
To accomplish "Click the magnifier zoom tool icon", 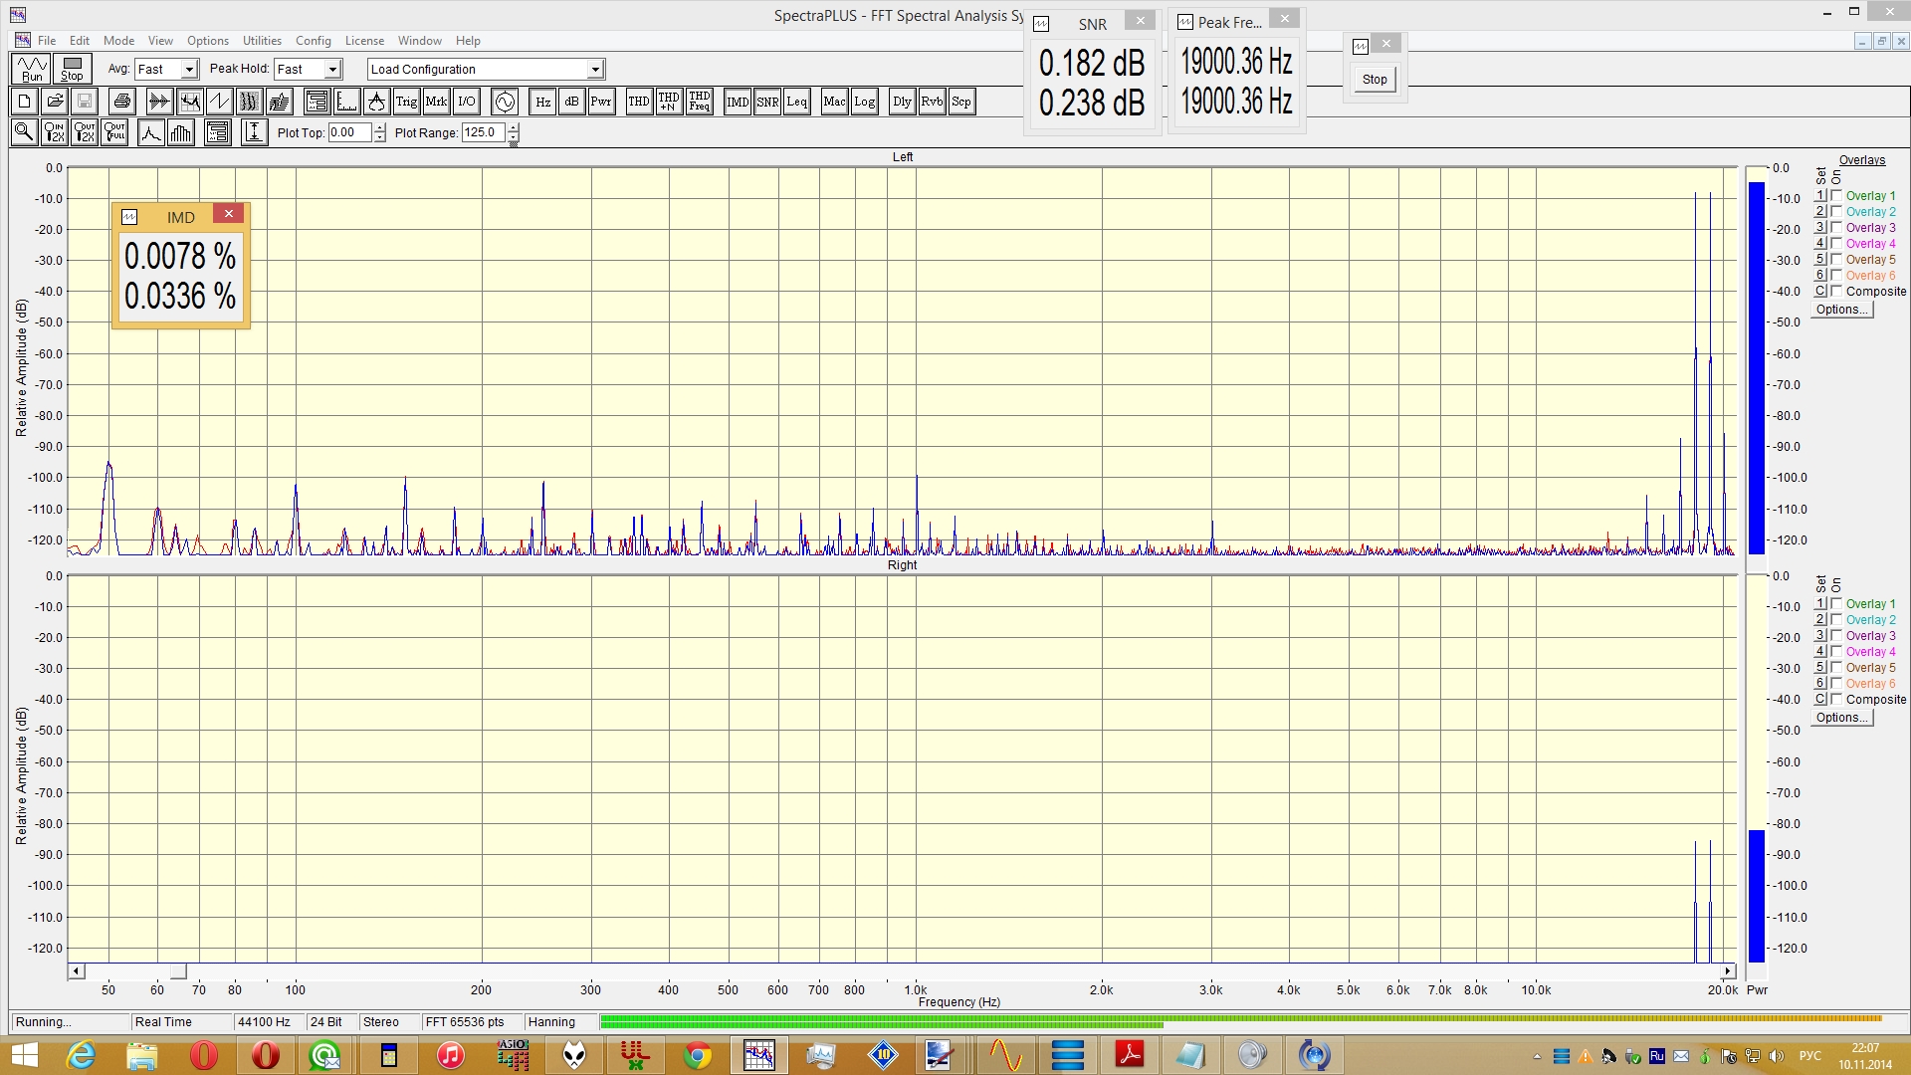I will pos(24,132).
